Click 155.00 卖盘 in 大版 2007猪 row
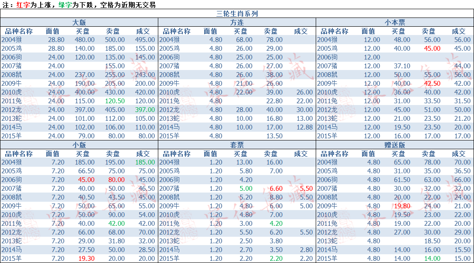Viewport: 474px width, 263px height. click(115, 66)
